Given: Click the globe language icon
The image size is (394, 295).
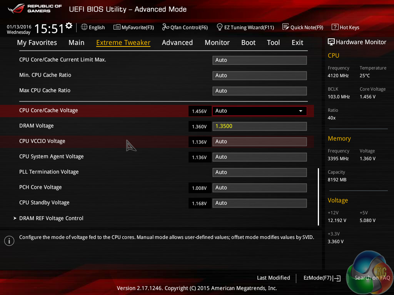Looking at the screenshot, I should (x=84, y=27).
